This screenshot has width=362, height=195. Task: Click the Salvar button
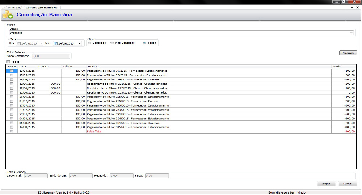[348, 184]
